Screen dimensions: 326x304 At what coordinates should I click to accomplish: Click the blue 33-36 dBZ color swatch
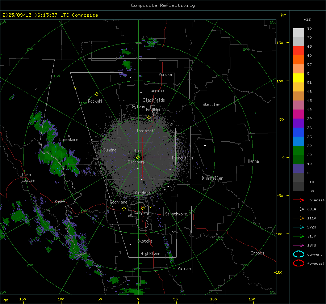pyautogui.click(x=298, y=132)
